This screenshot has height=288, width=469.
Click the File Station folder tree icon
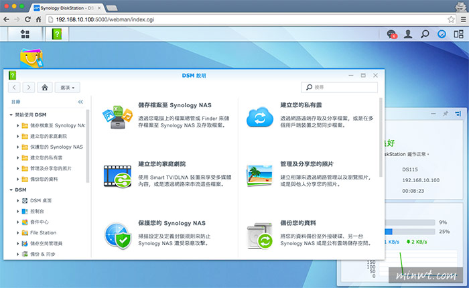coord(25,232)
